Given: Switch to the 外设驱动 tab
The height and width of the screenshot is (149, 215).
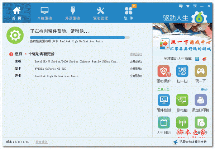Looking at the screenshot, I should click(72, 13).
